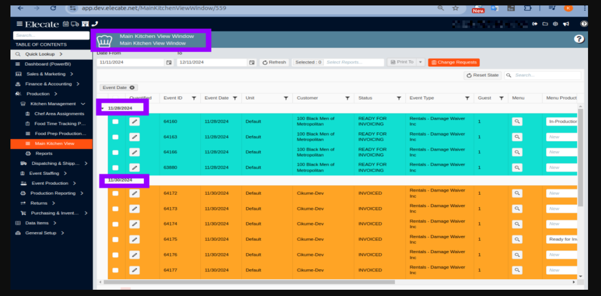Image resolution: width=601 pixels, height=296 pixels.
Task: Open the Date From calendar picker
Action: click(x=169, y=62)
